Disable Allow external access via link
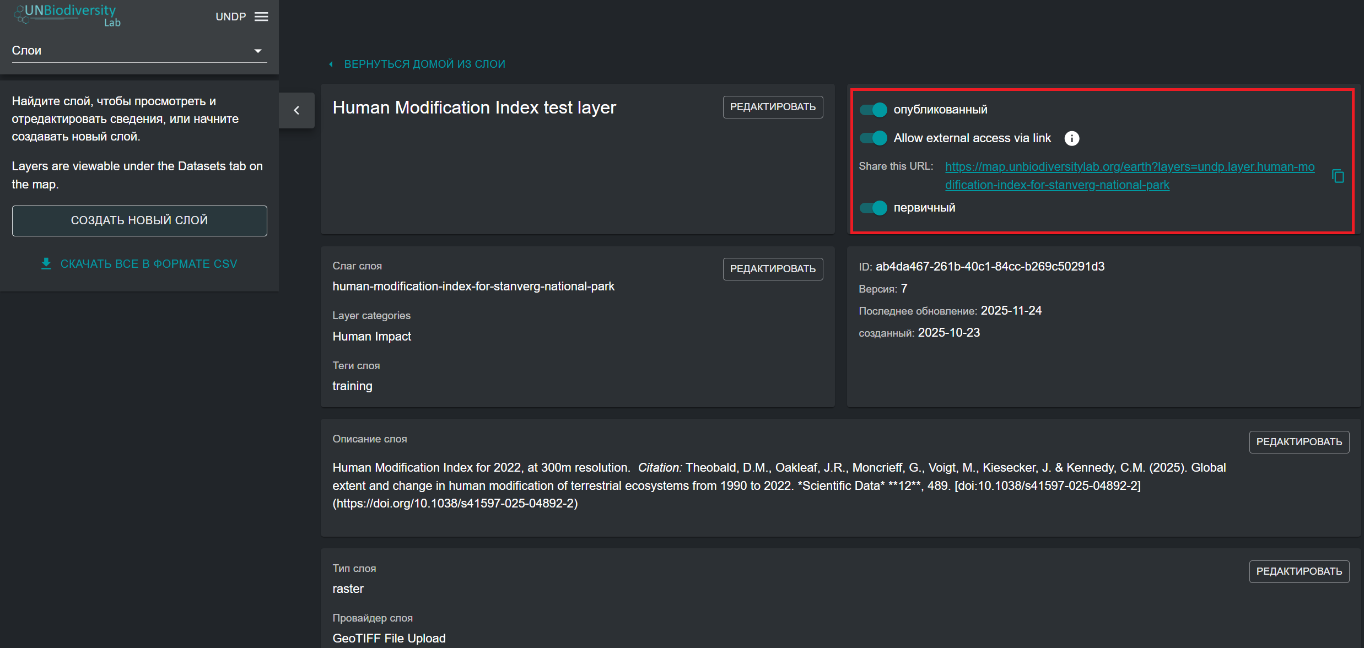The height and width of the screenshot is (648, 1364). pos(874,138)
